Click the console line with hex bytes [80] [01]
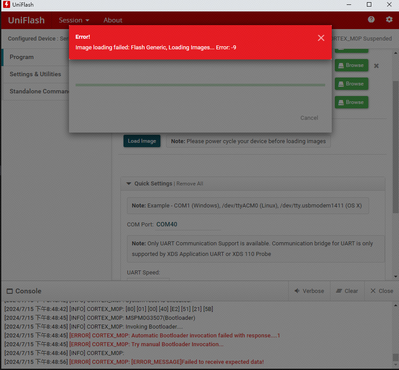 (x=109, y=309)
